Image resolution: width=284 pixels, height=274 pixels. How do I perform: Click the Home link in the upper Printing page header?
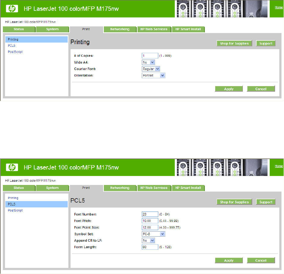[x=279, y=7]
